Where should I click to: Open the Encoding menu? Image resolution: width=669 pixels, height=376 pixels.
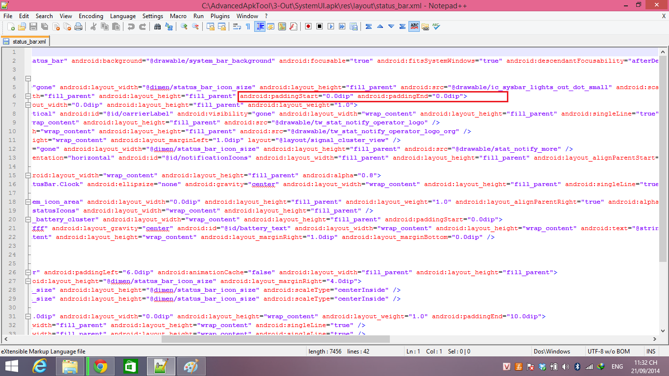click(91, 16)
